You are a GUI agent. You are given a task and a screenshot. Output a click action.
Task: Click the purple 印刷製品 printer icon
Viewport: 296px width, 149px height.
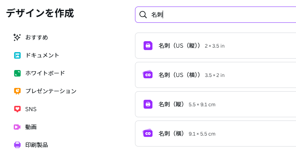pyautogui.click(x=17, y=145)
